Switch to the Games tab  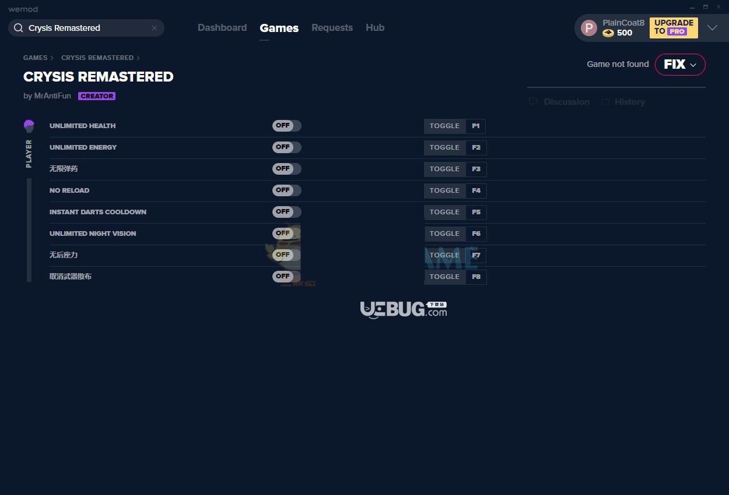pos(279,28)
